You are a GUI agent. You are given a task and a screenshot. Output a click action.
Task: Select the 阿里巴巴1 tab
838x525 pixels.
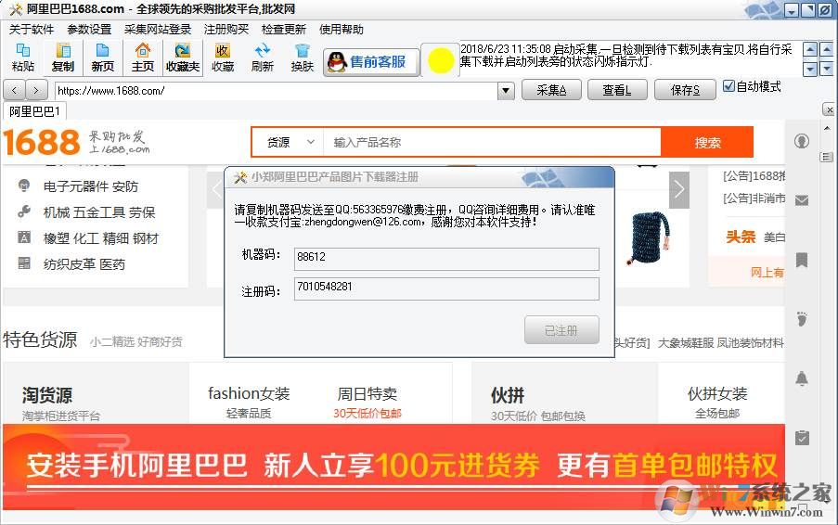coord(34,111)
